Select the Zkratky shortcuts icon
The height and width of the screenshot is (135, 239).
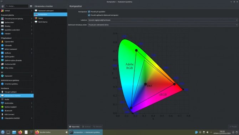2,26
